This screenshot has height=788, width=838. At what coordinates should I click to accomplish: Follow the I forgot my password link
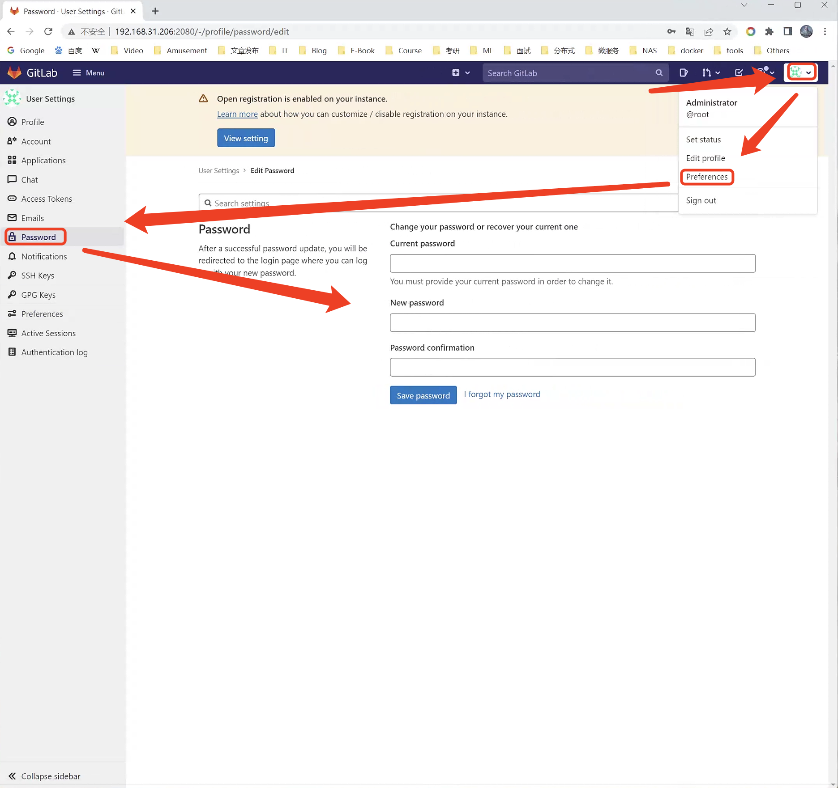[502, 394]
